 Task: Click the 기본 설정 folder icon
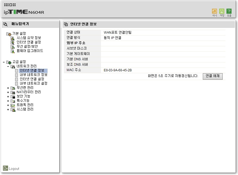(x=9, y=34)
